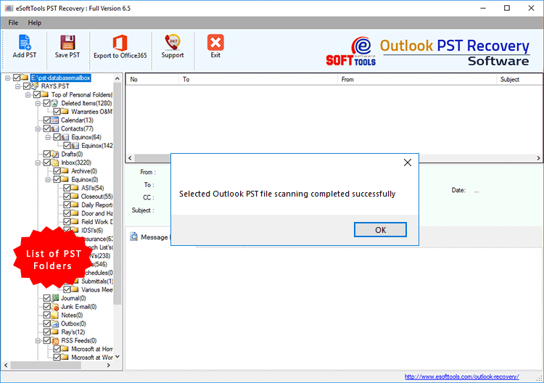This screenshot has height=383, width=544.
Task: Click the Inbox(3220) envelope icon
Action: tap(55, 162)
